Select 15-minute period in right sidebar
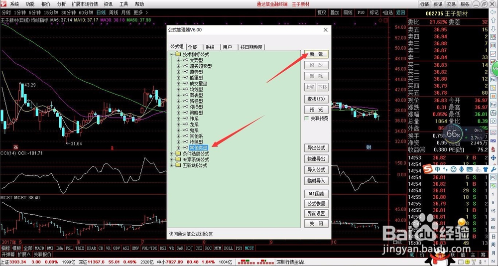Screen dimensions: 498x266 493,211
